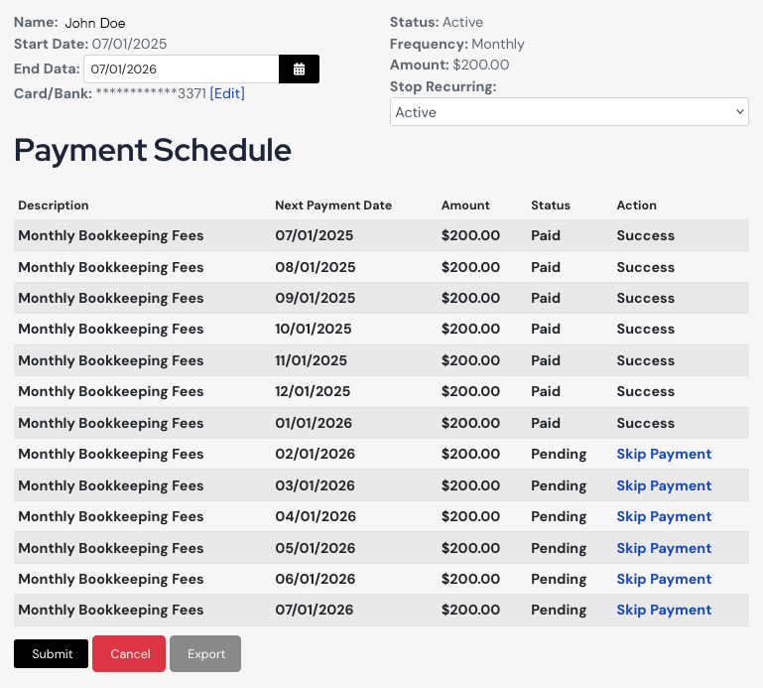Select the 01/01/2026 paid payment row
The width and height of the screenshot is (763, 688).
click(x=381, y=423)
